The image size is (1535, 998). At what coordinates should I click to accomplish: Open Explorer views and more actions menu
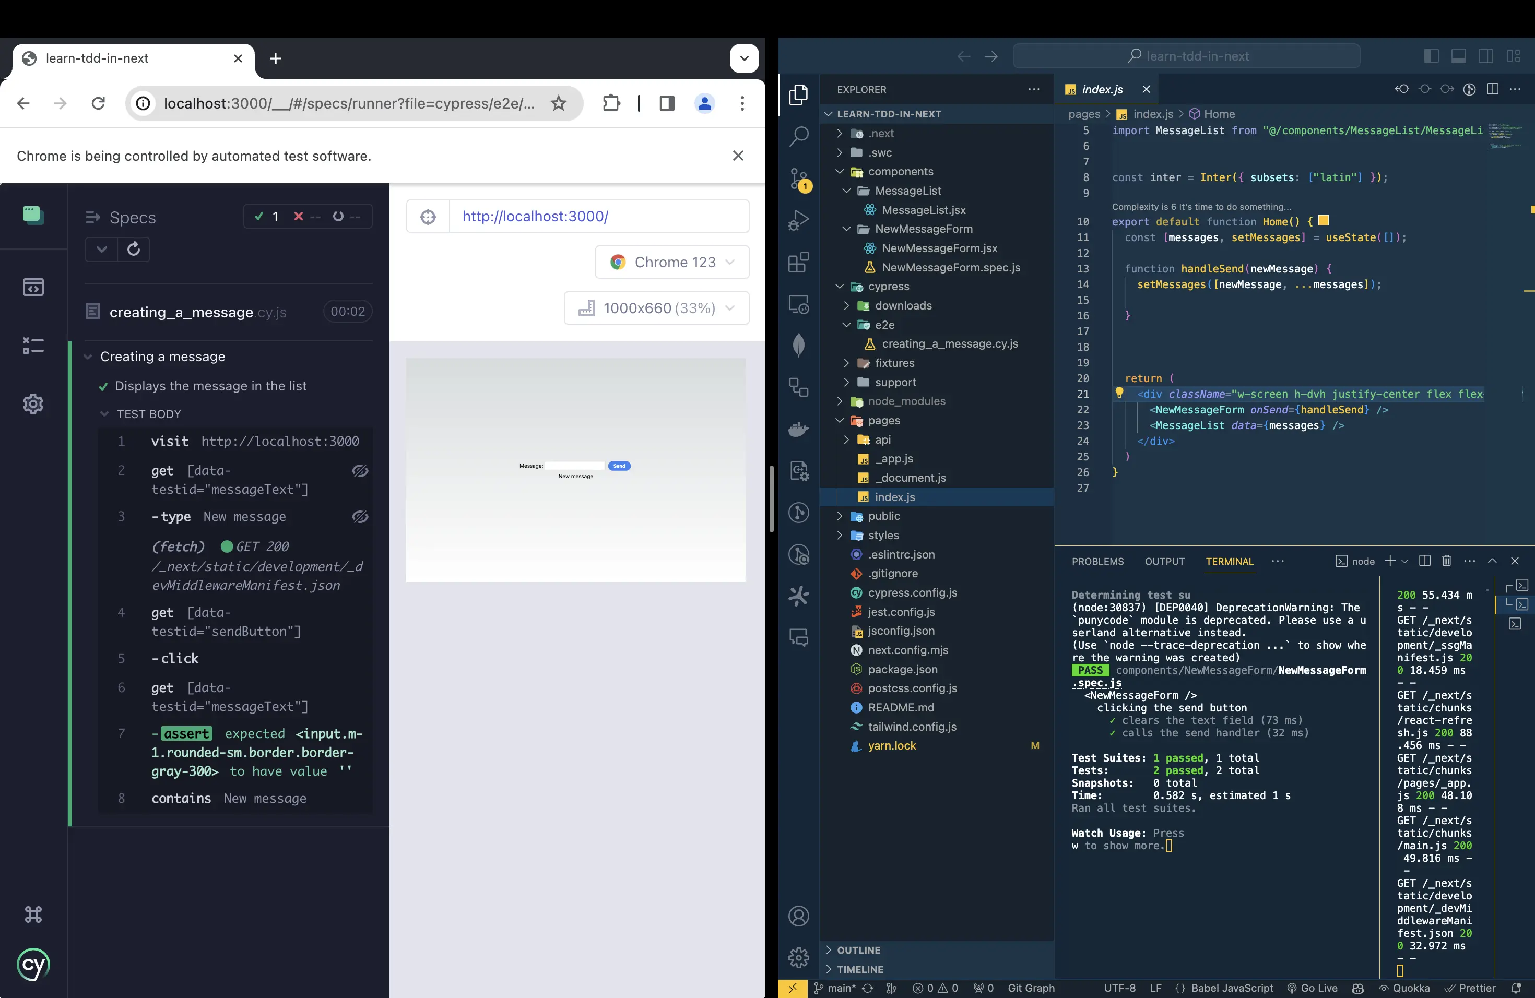[x=1034, y=89]
